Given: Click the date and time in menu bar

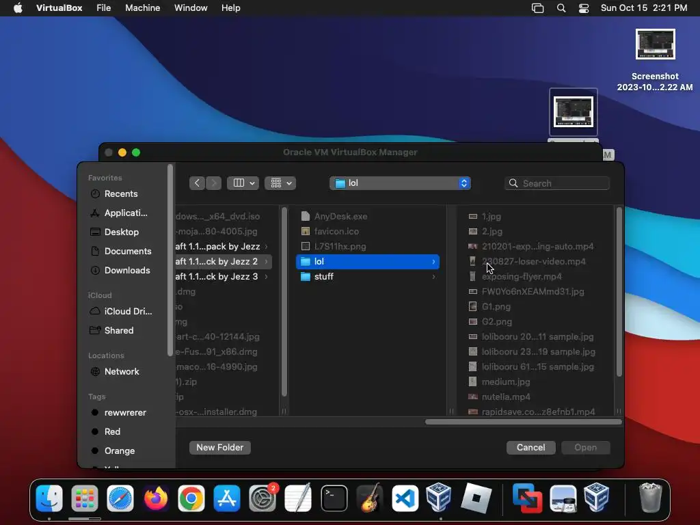Looking at the screenshot, I should 644,8.
